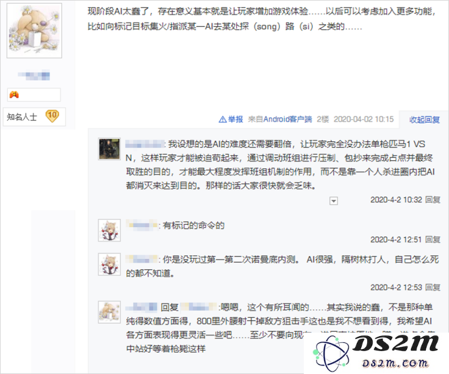
Task: Click the teddy bear poster avatar
Action: (x=34, y=30)
